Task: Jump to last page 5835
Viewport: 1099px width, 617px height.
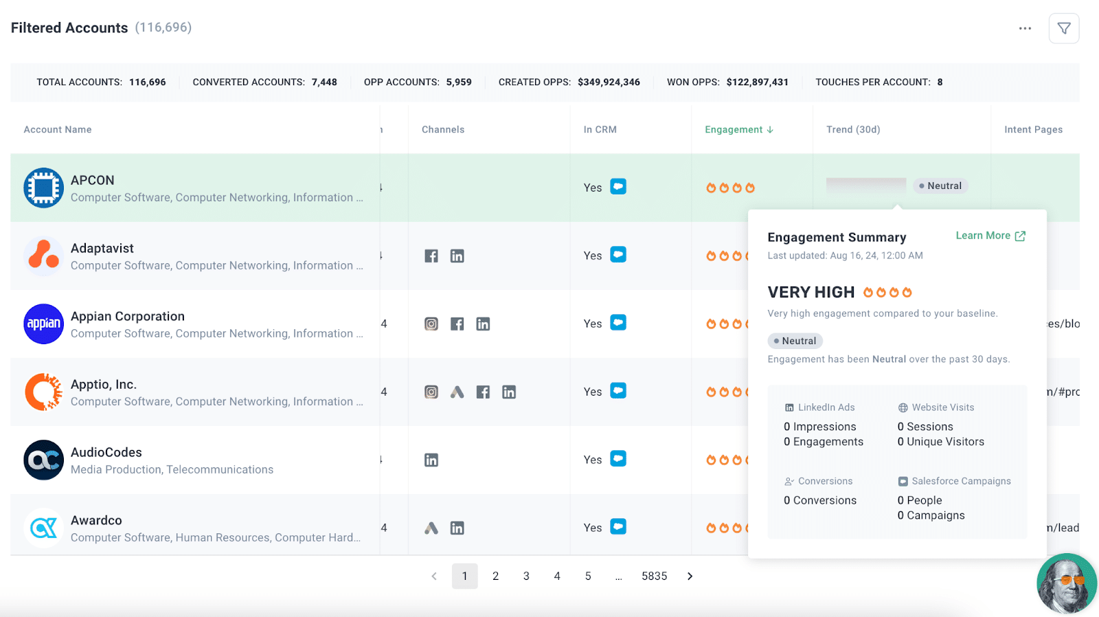Action: coord(655,576)
